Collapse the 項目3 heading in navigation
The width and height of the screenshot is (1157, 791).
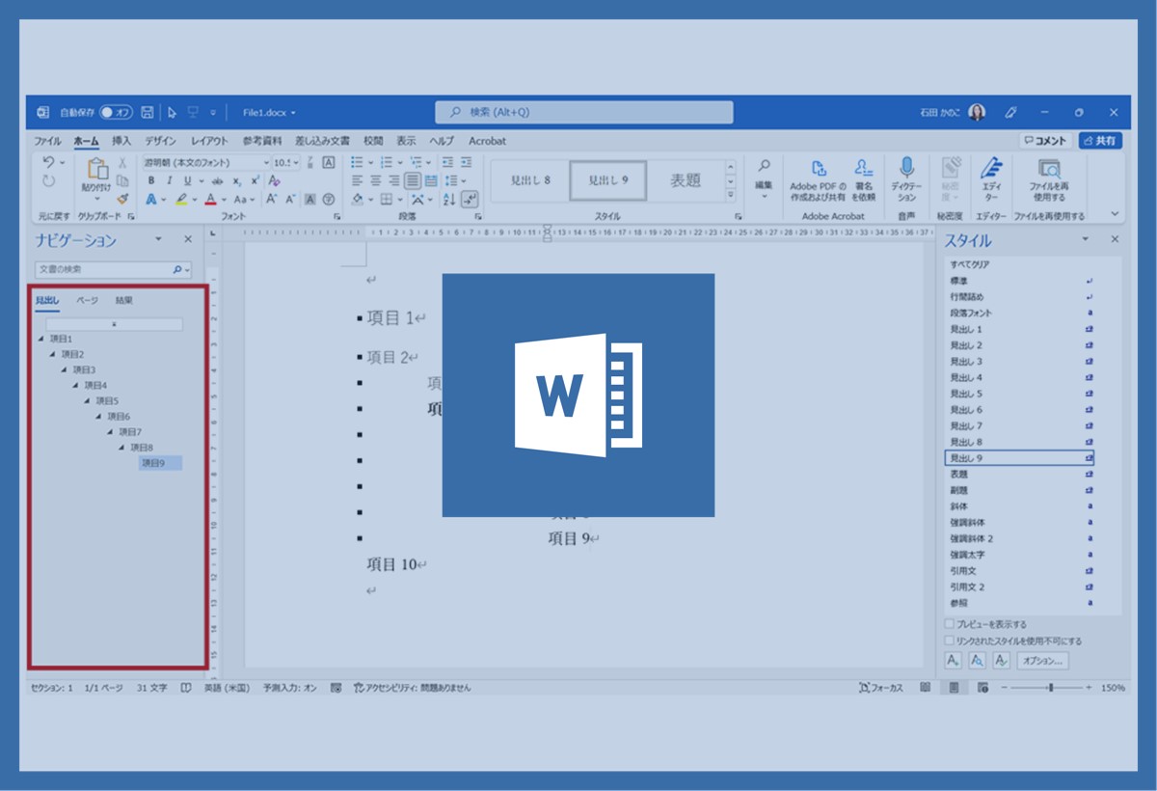(64, 369)
